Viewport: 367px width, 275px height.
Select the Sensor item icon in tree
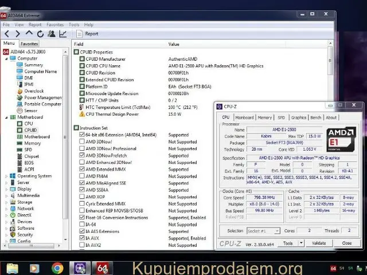20,111
